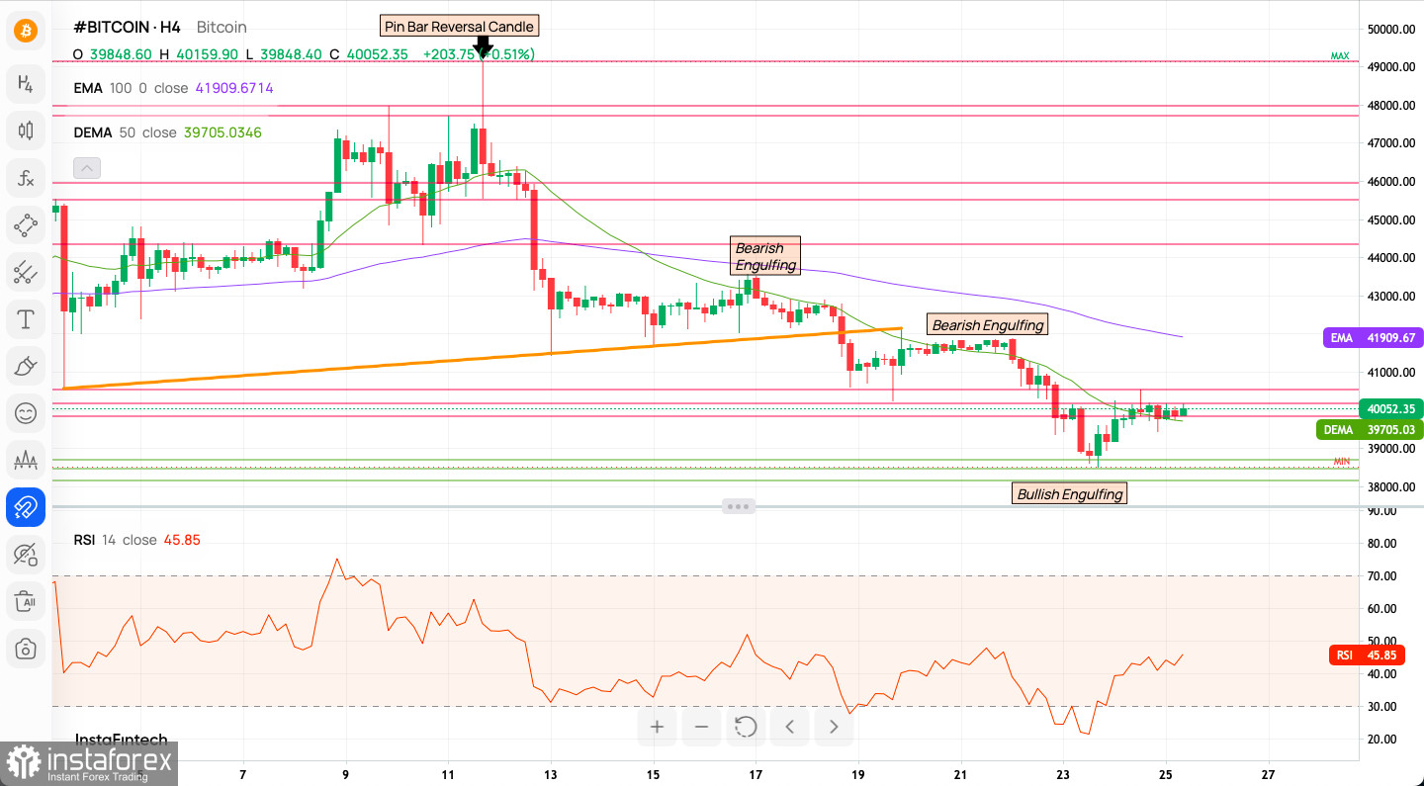Zoom in the chart with plus button
Viewport: 1424px width, 786px height.
point(657,728)
